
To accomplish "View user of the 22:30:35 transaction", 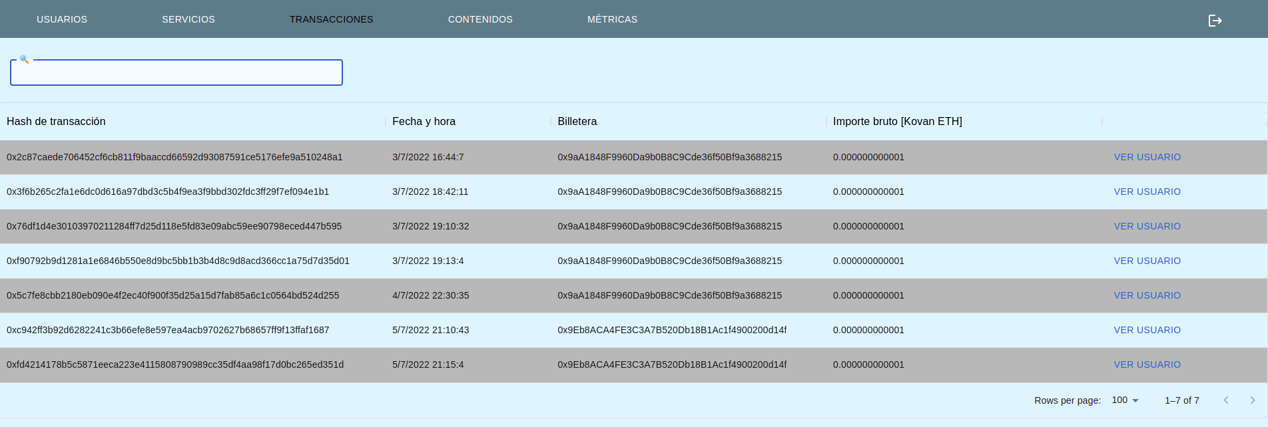I will 1147,295.
